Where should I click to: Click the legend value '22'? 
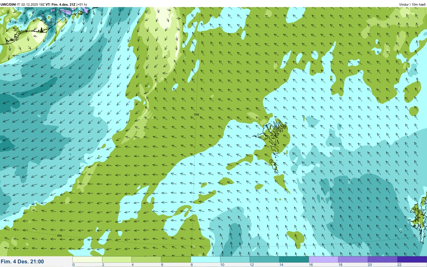pos(399,265)
